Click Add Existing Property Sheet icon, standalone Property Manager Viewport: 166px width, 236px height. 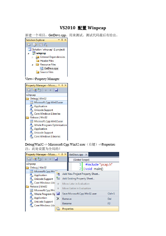(x=39, y=90)
